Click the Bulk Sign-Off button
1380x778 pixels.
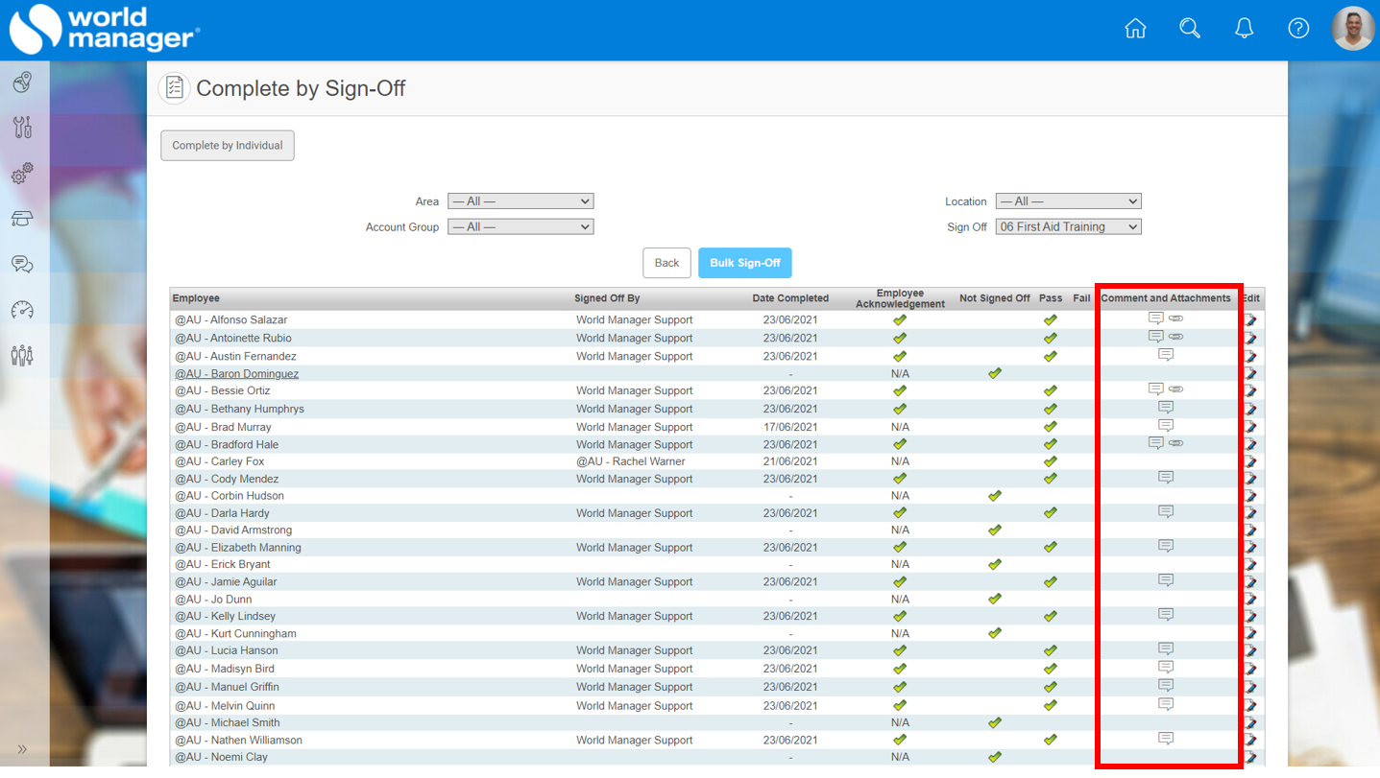(744, 263)
